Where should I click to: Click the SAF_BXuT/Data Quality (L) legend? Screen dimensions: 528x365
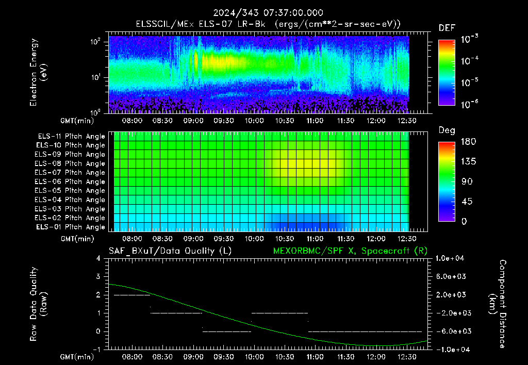[x=170, y=251]
